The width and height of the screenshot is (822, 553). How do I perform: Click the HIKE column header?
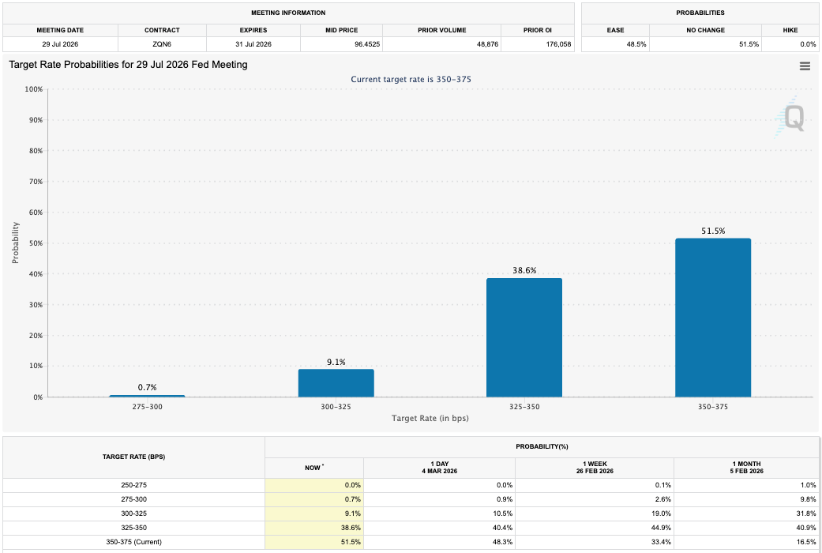[790, 30]
